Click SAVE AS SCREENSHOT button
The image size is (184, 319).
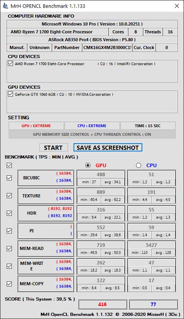click(x=108, y=148)
